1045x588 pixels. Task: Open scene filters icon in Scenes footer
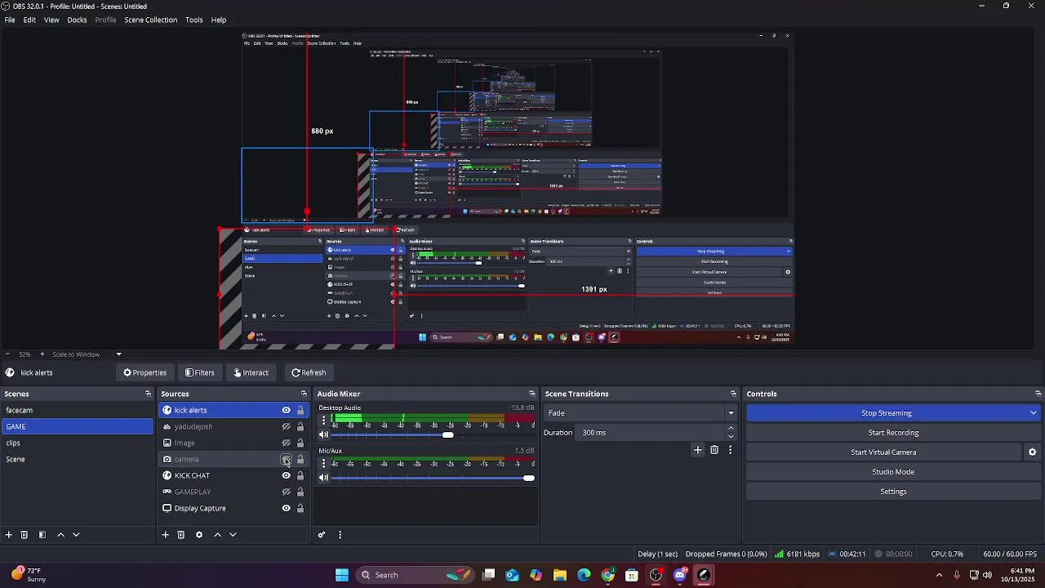coord(42,535)
